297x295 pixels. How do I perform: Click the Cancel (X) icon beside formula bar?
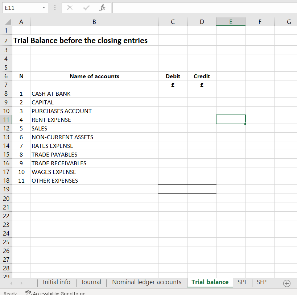[70, 8]
